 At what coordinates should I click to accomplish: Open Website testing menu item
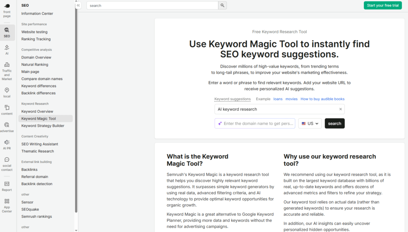point(34,32)
